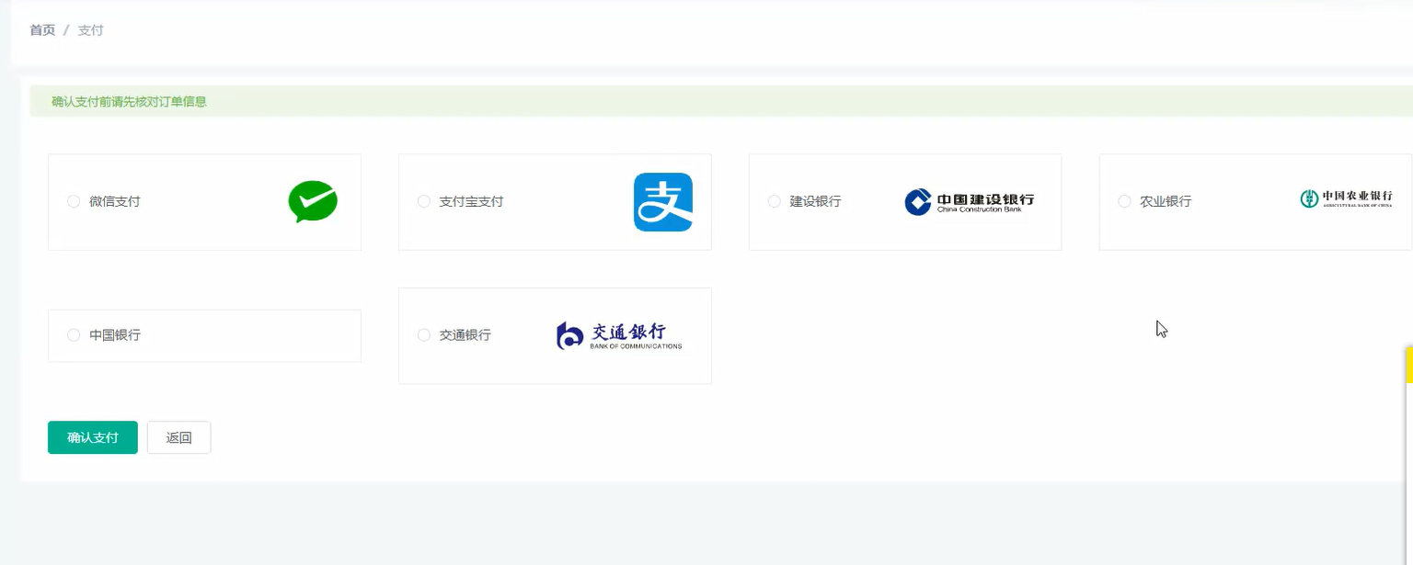The height and width of the screenshot is (565, 1413).
Task: Click the 交通银行 label text
Action: 465,335
